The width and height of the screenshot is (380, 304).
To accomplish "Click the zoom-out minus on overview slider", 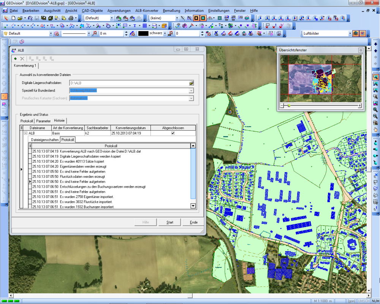I will coord(282,106).
